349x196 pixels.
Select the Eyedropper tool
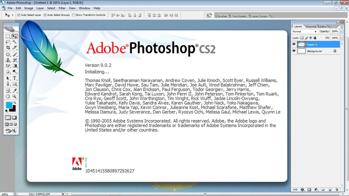pyautogui.click(x=15, y=91)
